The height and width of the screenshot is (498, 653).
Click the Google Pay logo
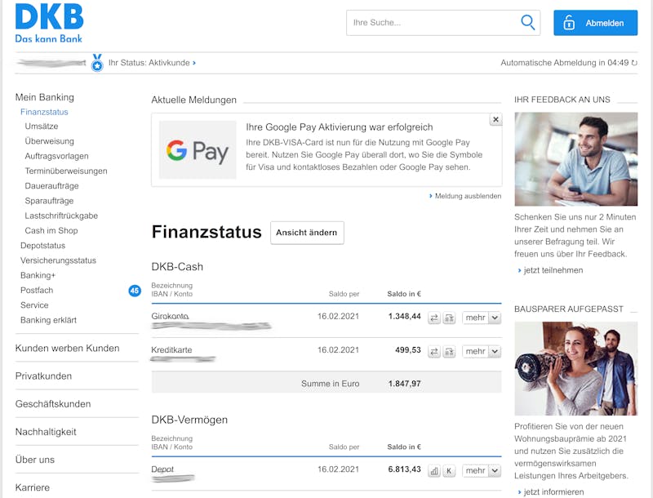click(x=198, y=150)
